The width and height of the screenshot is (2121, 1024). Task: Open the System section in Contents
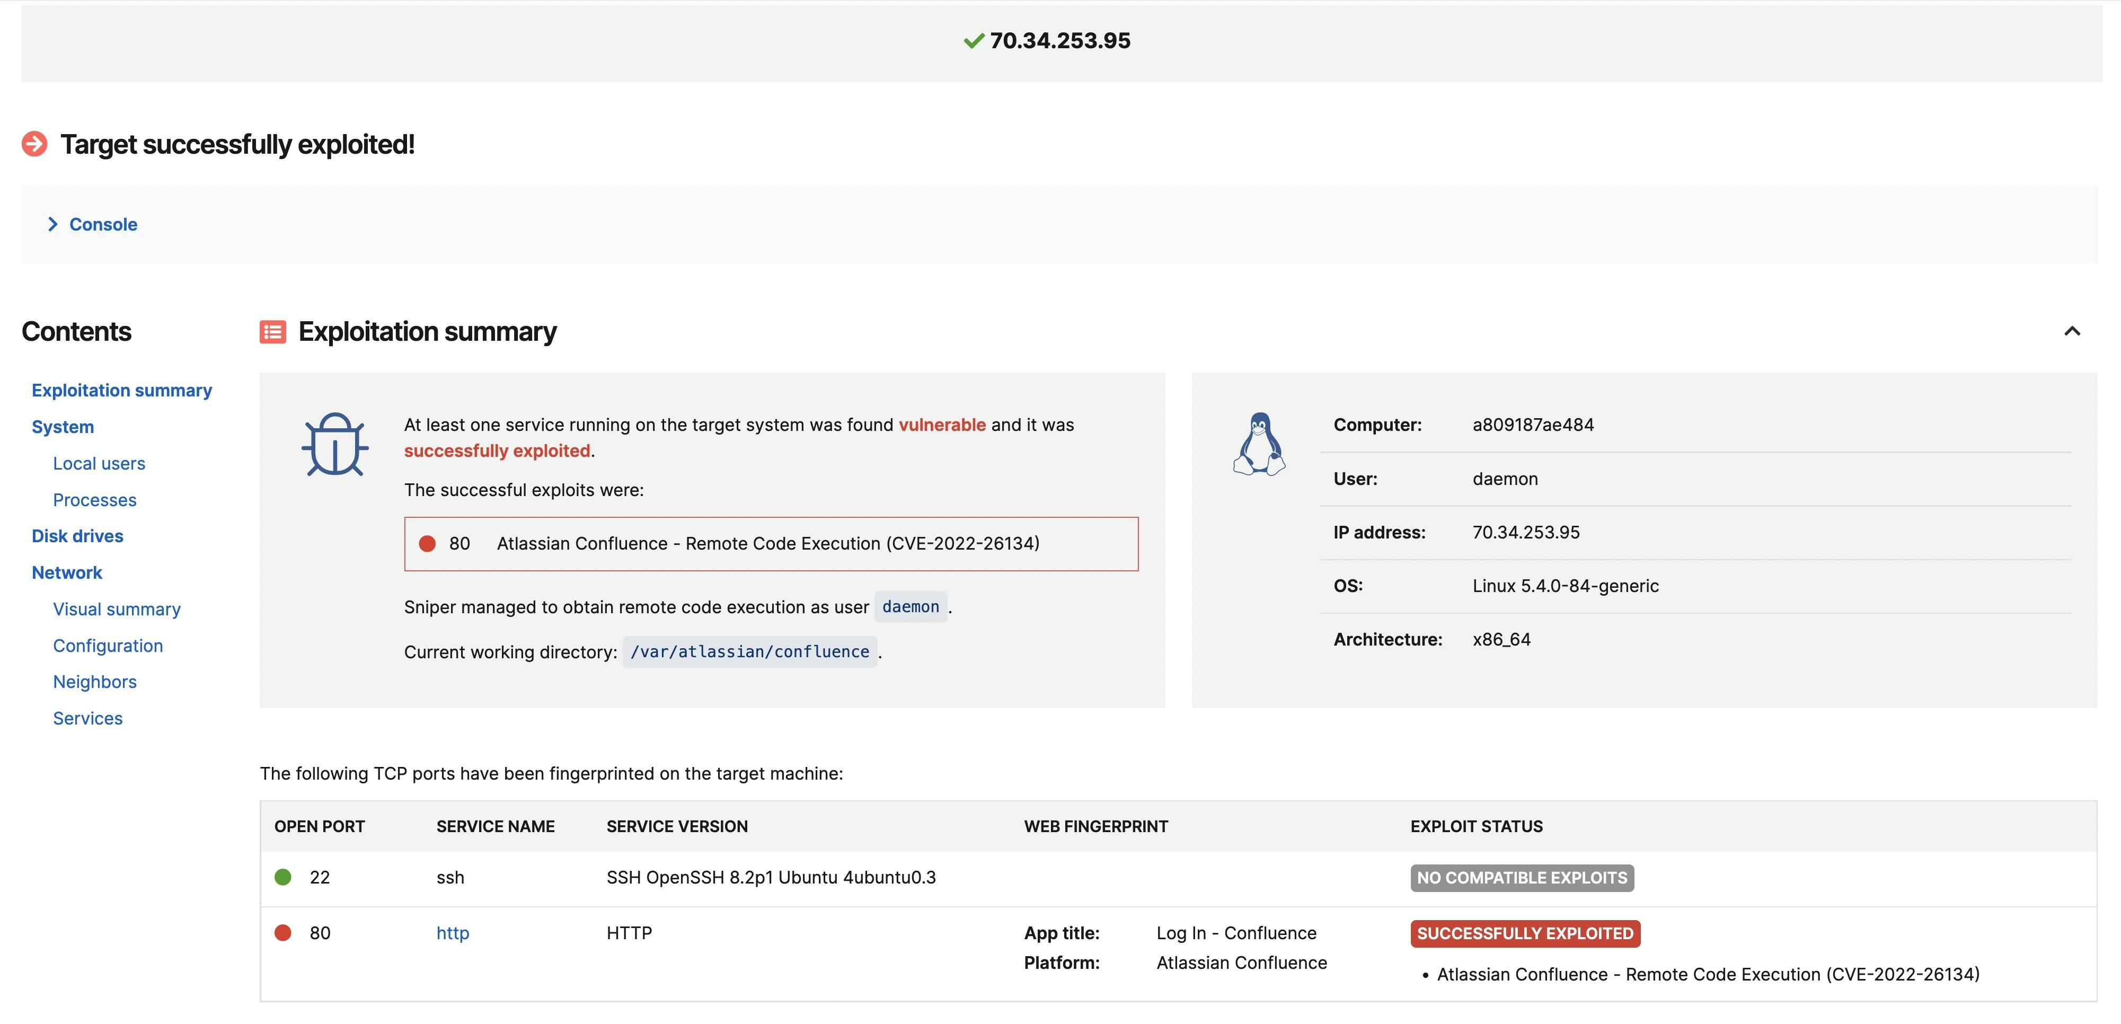pos(64,426)
